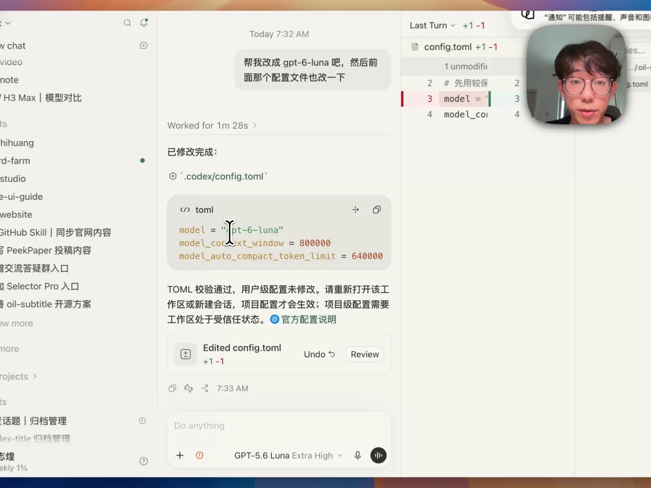651x488 pixels.
Task: Open the .codex/config.toml file reference
Action: [x=218, y=176]
